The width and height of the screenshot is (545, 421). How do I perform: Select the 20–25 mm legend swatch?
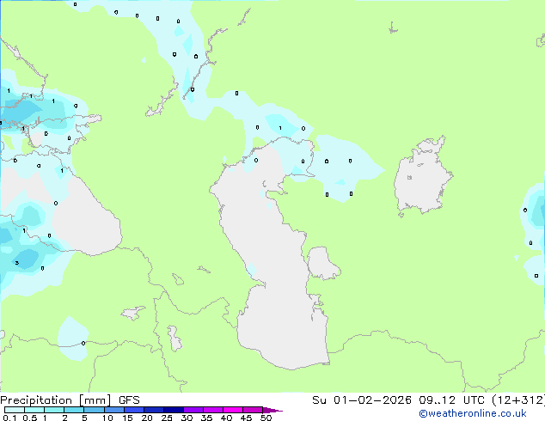pos(154,410)
